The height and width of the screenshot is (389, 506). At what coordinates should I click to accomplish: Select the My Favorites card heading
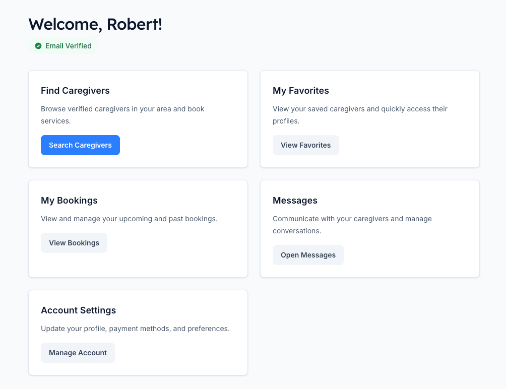[300, 91]
